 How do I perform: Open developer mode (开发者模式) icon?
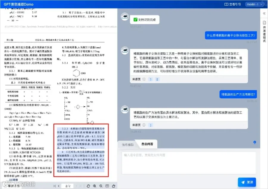[x=264, y=23]
